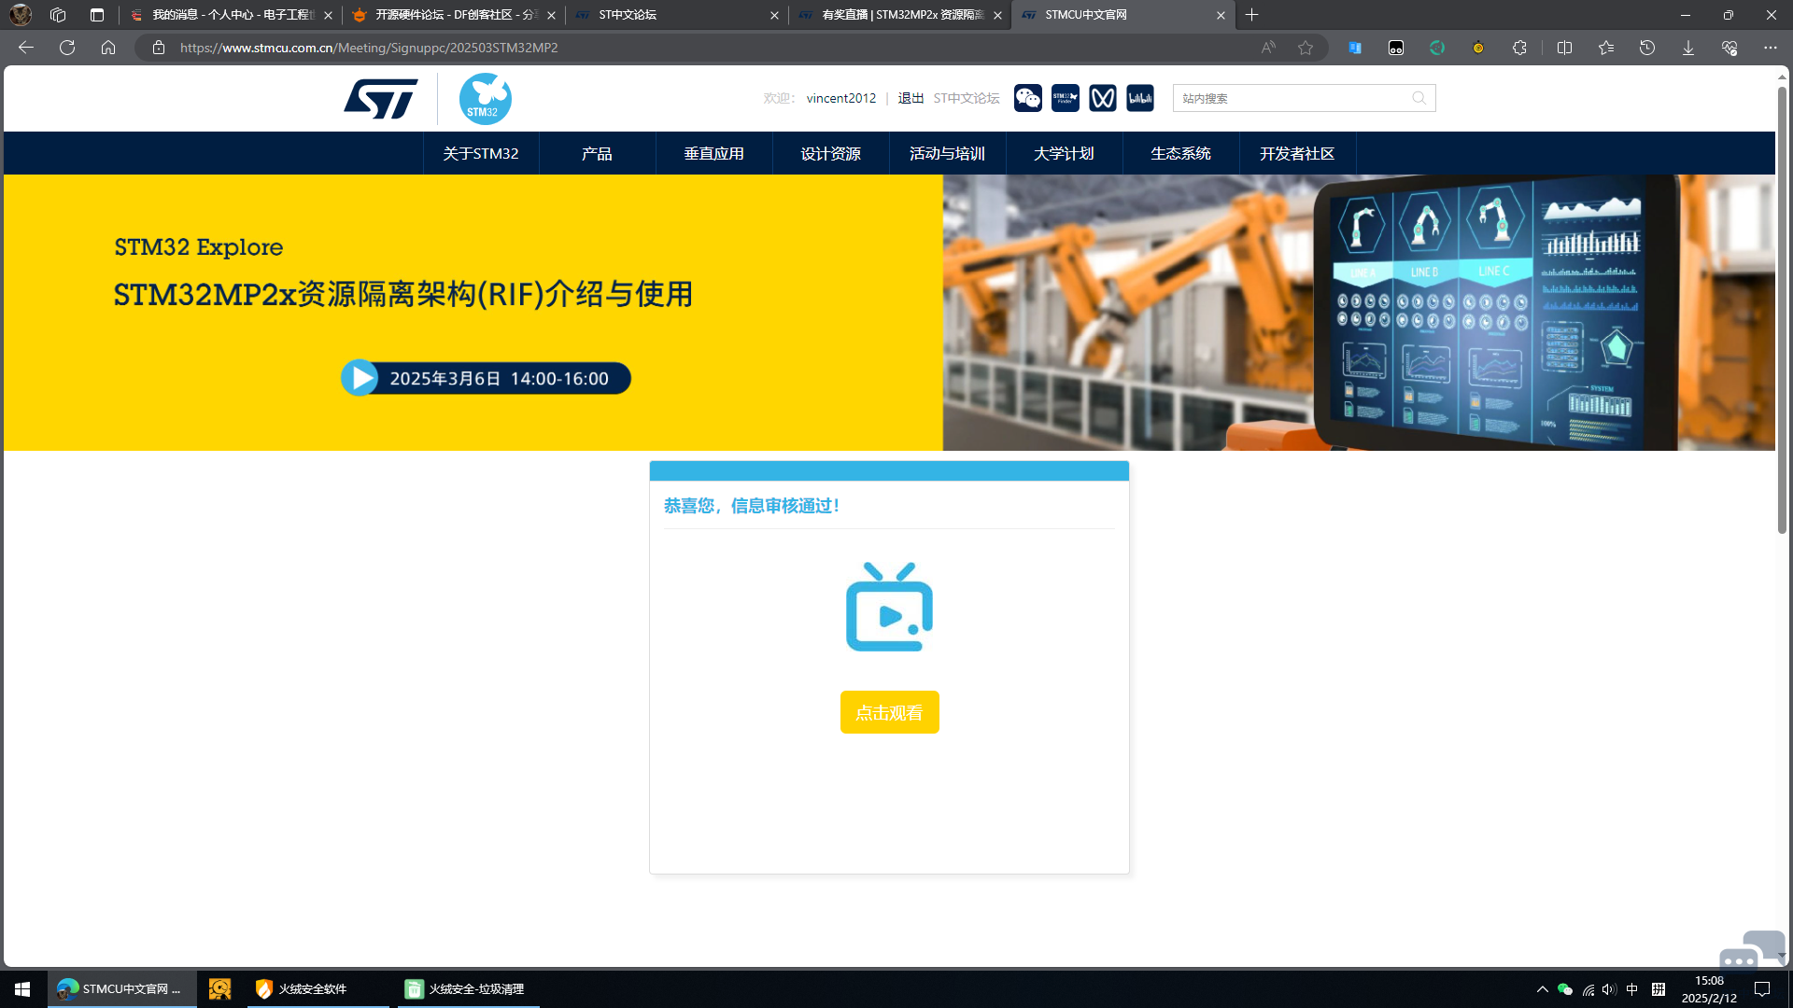The image size is (1793, 1008).
Task: Click the read aloud icon in address bar
Action: point(1268,48)
